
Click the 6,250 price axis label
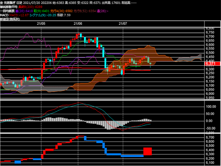210,73
